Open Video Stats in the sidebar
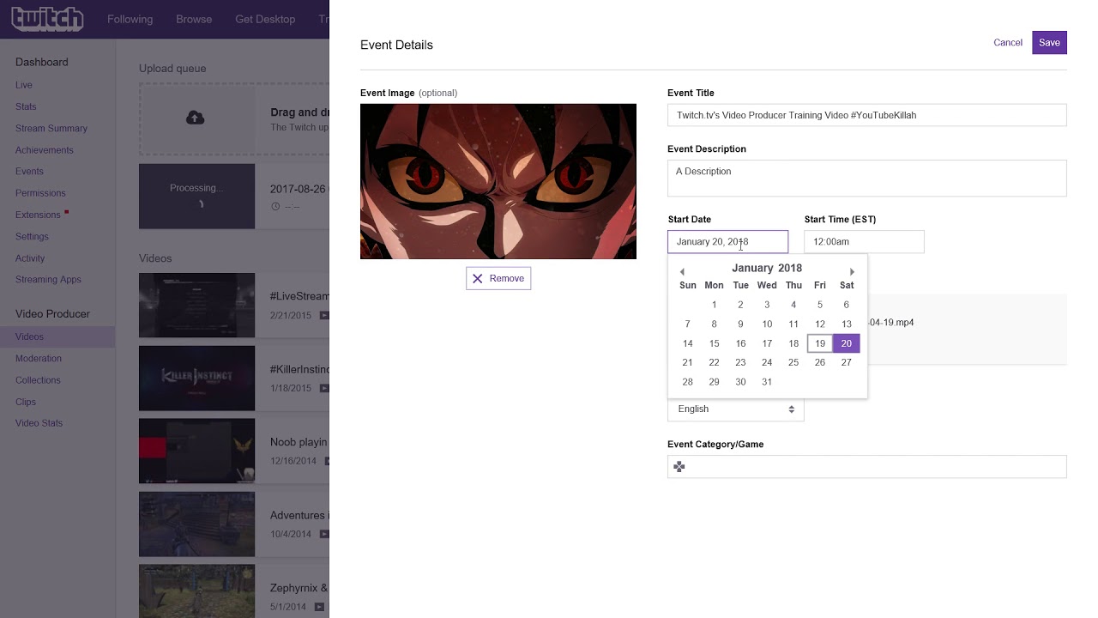 39,423
